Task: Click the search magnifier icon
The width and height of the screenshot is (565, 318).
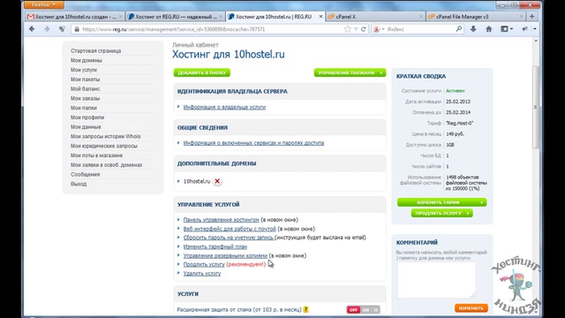Action: pyautogui.click(x=459, y=29)
